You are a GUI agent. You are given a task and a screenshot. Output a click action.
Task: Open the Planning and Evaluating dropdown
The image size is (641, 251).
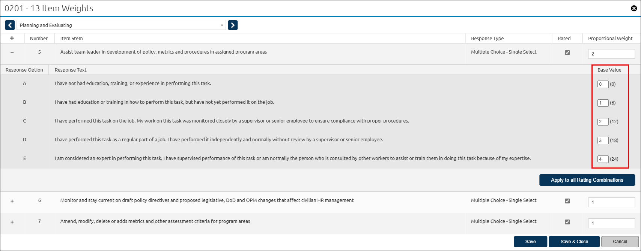[121, 25]
